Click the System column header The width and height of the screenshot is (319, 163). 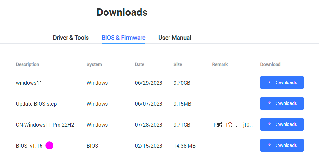[94, 65]
